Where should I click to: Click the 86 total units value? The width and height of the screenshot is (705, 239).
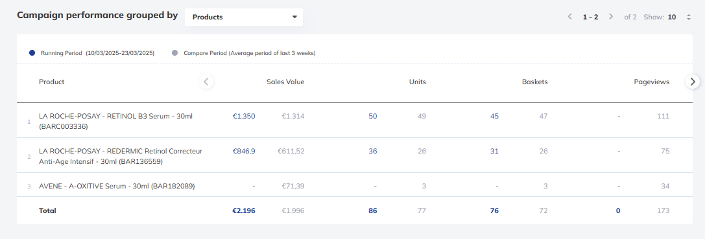click(373, 211)
